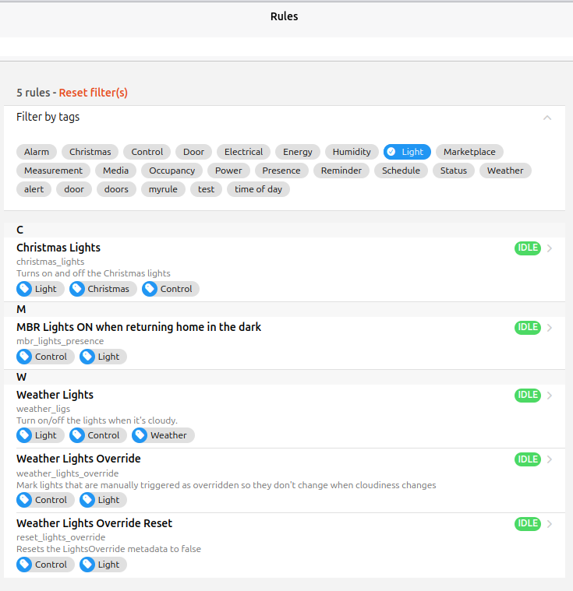Click the IDLE badge on Christmas Lights rule
Viewport: 573px width, 591px height.
click(528, 248)
